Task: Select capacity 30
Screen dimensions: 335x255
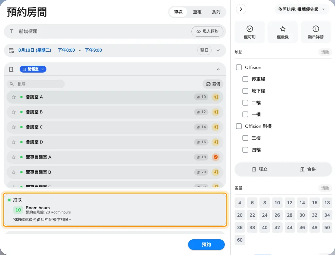Action: coord(302,215)
